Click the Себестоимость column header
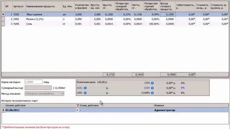 185,6
